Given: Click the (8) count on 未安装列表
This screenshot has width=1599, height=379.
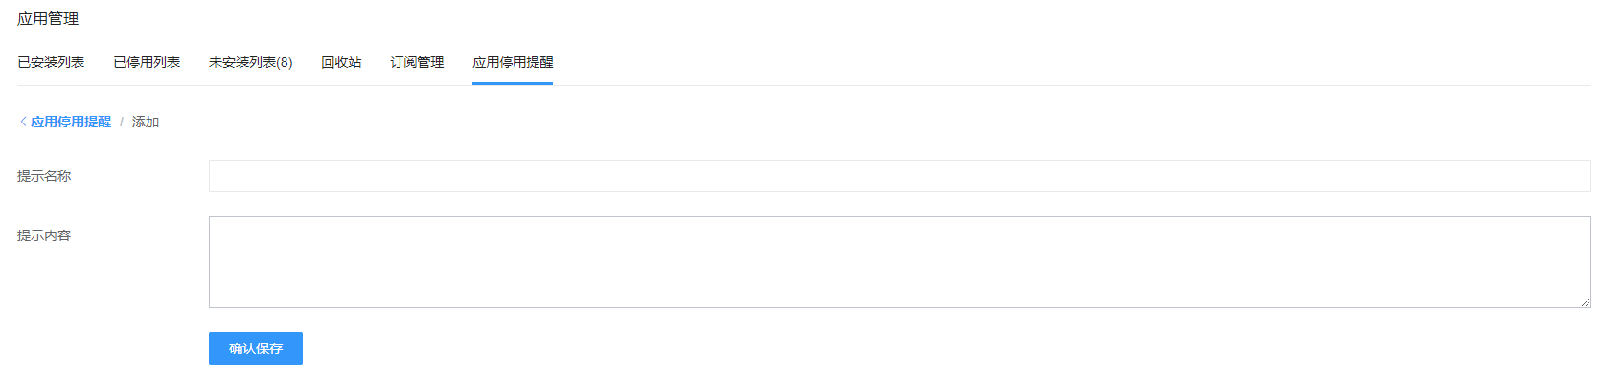Looking at the screenshot, I should 285,62.
